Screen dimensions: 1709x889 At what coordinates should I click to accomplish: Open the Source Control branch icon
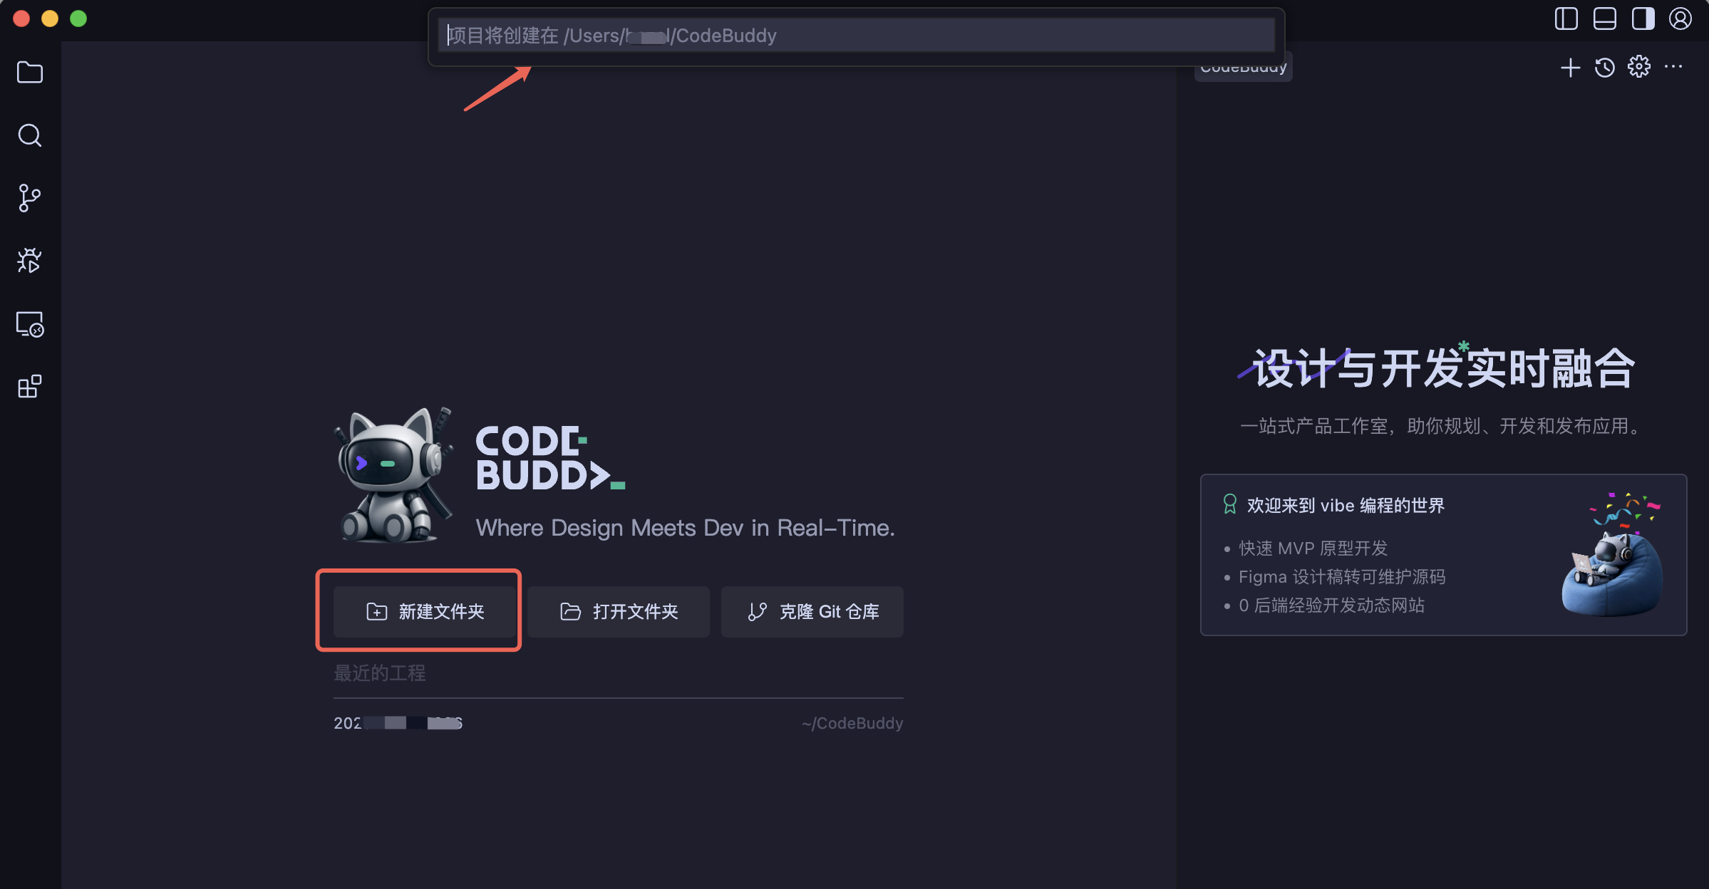tap(29, 198)
